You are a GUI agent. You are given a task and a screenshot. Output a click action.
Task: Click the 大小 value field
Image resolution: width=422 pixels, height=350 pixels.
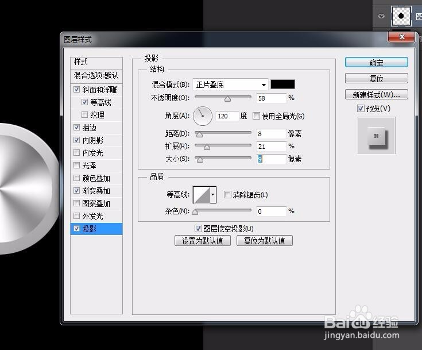pos(271,159)
